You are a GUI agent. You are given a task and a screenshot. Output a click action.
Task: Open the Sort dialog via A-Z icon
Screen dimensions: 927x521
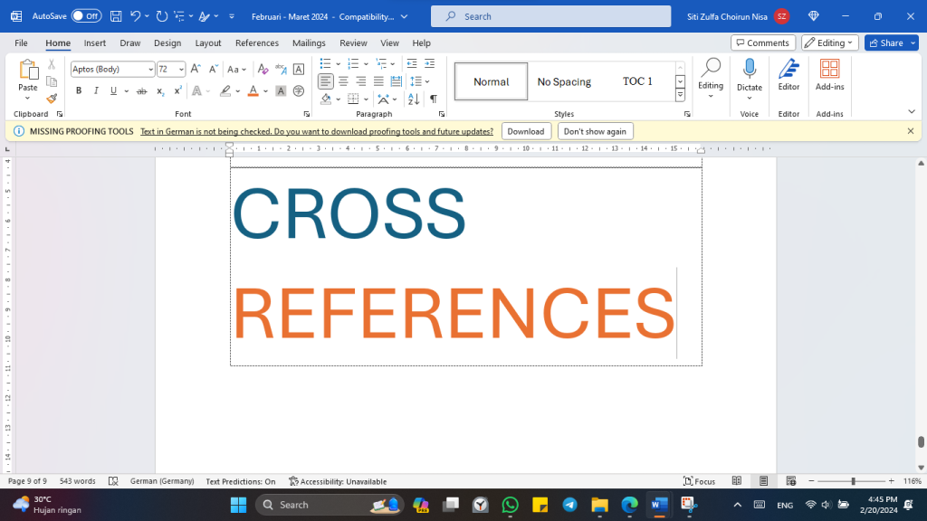click(x=412, y=99)
